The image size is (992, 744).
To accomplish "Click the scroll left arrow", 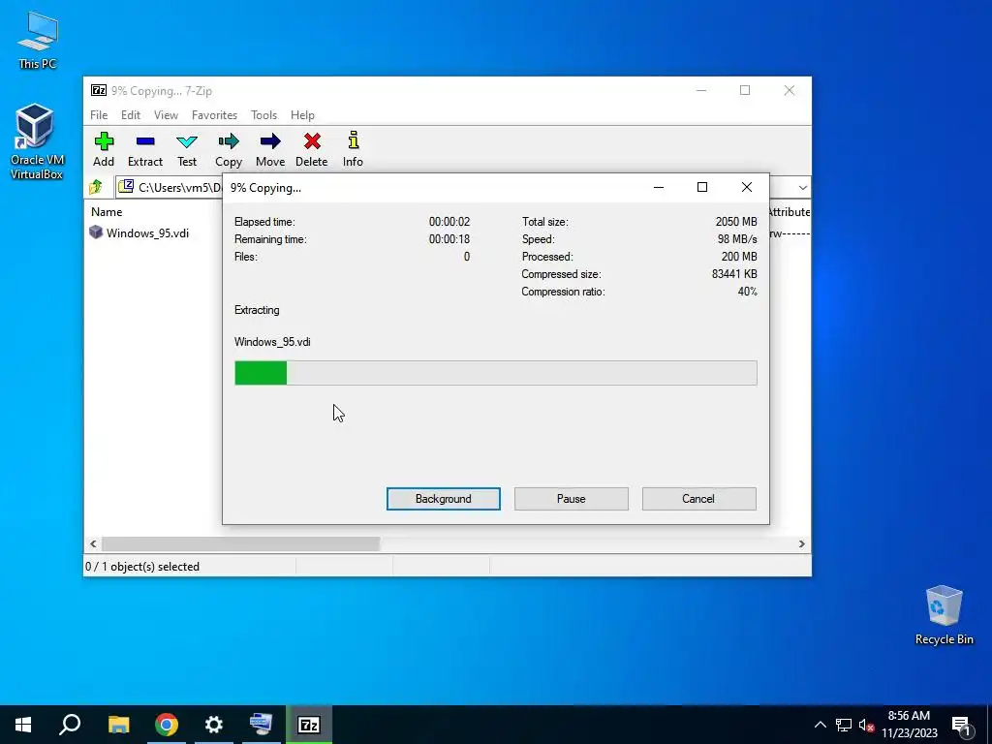I will [x=93, y=543].
